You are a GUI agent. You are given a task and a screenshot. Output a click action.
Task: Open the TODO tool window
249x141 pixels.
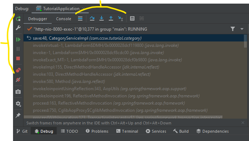tap(69, 131)
